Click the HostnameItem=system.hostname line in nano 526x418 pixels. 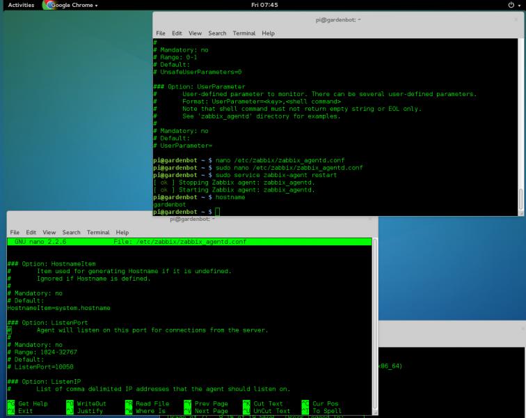click(58, 307)
